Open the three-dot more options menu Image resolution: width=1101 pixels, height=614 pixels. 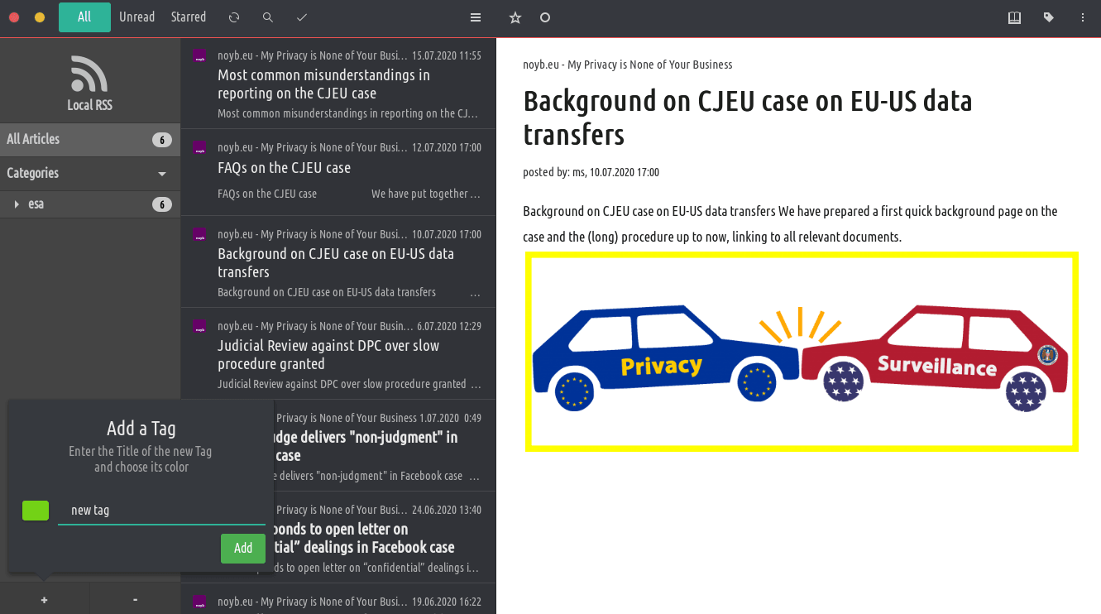tap(1083, 17)
